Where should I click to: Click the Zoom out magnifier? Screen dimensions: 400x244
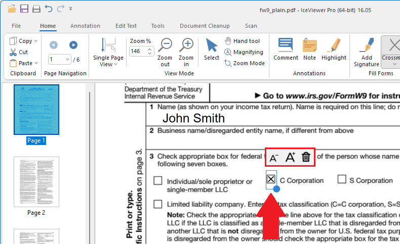pos(165,52)
